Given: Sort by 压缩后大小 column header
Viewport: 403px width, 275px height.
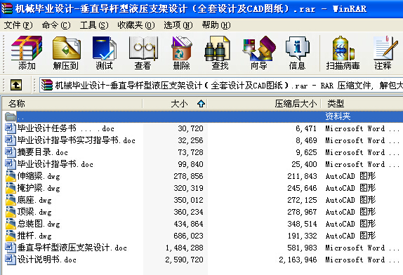Looking at the screenshot, I should pos(264,104).
